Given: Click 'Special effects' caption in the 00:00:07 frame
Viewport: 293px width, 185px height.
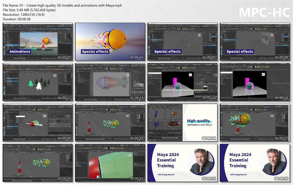Looking at the screenshot, I should pos(167,51).
